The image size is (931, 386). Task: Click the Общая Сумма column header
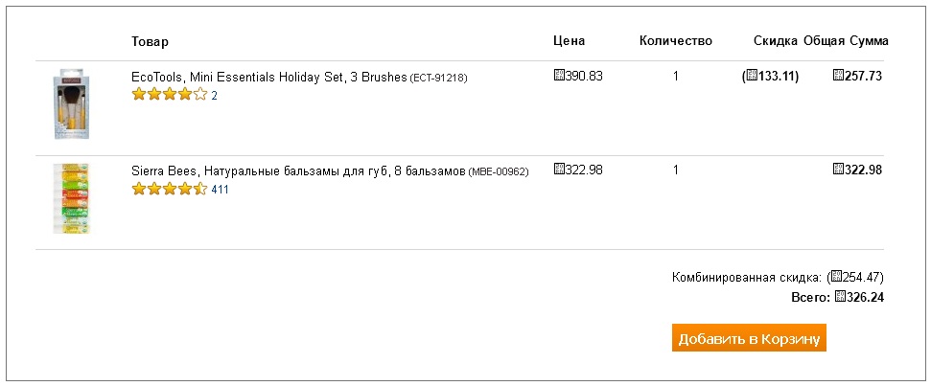pos(846,41)
